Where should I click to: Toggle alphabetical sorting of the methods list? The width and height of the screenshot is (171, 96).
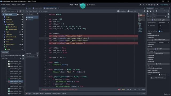point(37,53)
